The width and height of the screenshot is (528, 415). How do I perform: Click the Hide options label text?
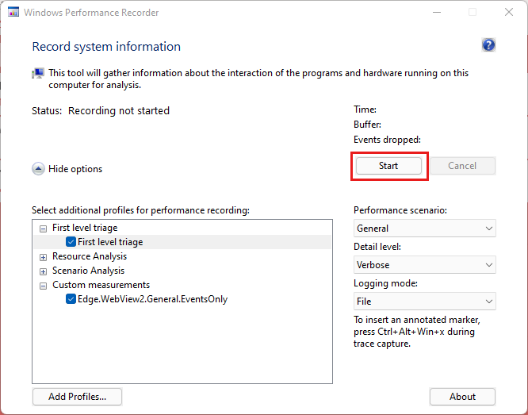tap(75, 169)
